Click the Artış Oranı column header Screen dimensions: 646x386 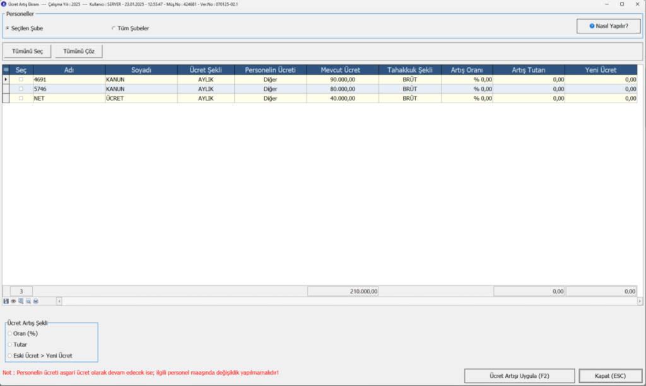(x=467, y=70)
